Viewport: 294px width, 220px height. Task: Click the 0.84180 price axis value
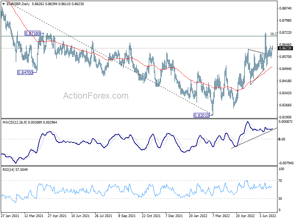[286, 81]
